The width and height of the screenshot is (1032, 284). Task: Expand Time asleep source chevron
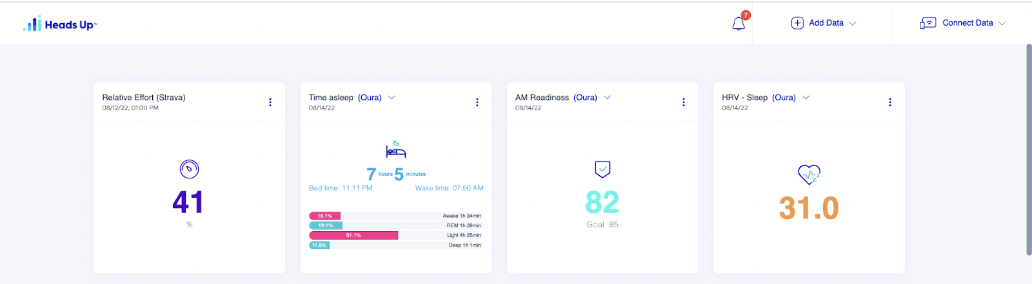click(x=391, y=98)
